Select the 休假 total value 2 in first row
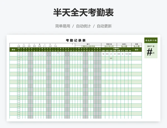This screenshot has width=167, height=128. click(111, 54)
